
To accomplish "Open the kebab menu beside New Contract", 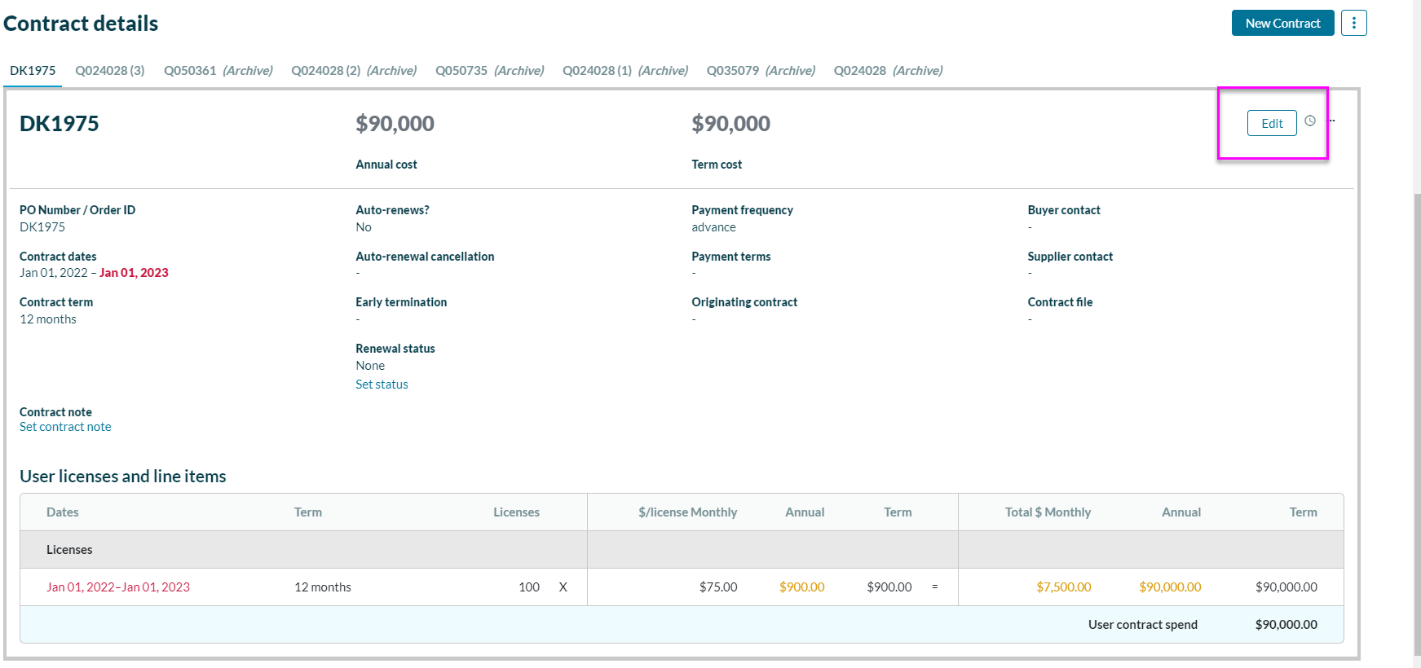I will [x=1353, y=24].
